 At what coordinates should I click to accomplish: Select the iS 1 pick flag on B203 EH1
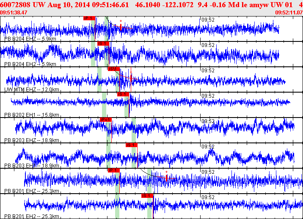click(132, 145)
